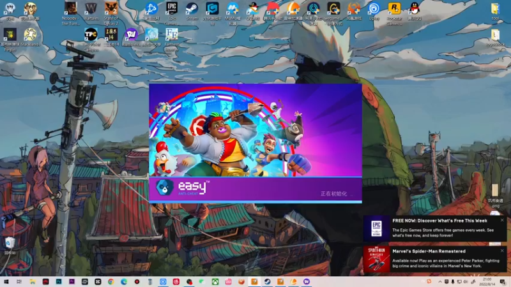Screen dimensions: 511x287
Task: Dismiss the Marvel's Spider-Man Remastered notification
Action: [502, 251]
